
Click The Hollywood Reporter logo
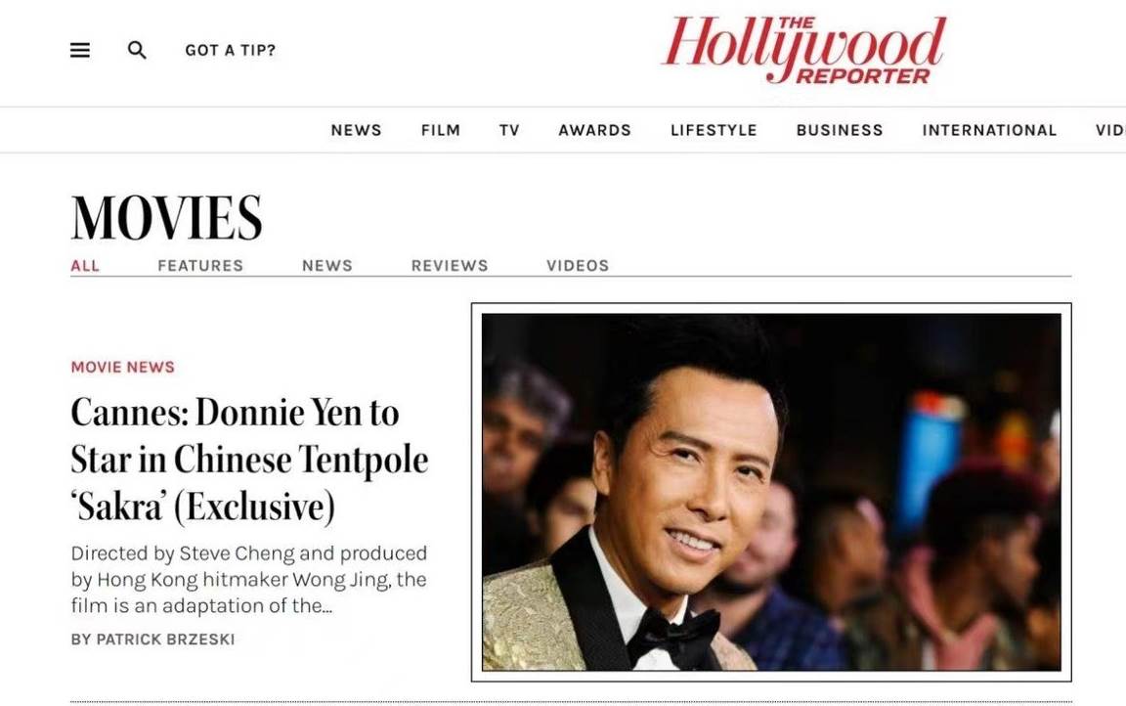802,50
